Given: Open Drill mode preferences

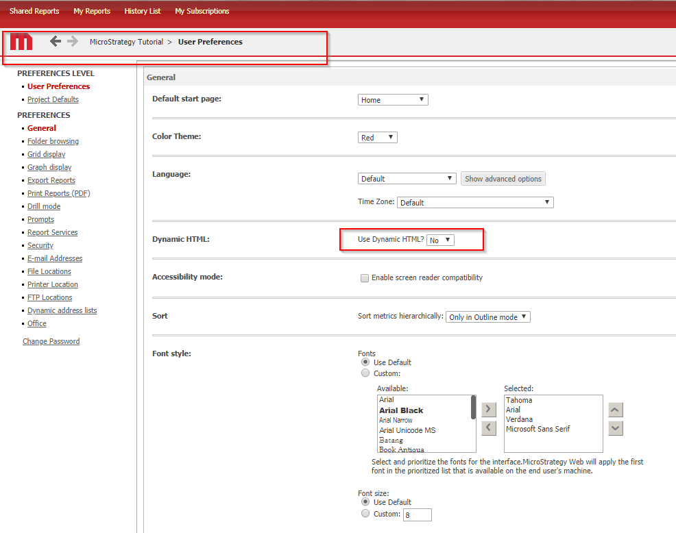Looking at the screenshot, I should 44,206.
